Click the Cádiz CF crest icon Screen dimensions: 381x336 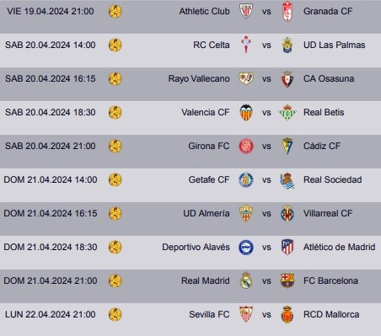point(287,146)
